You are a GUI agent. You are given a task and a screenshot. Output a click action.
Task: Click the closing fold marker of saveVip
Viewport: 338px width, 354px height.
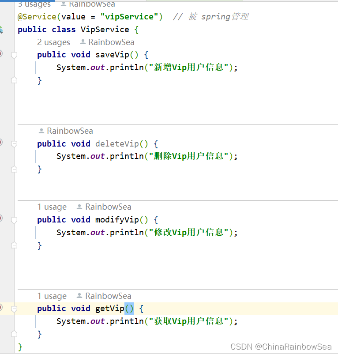coord(14,80)
